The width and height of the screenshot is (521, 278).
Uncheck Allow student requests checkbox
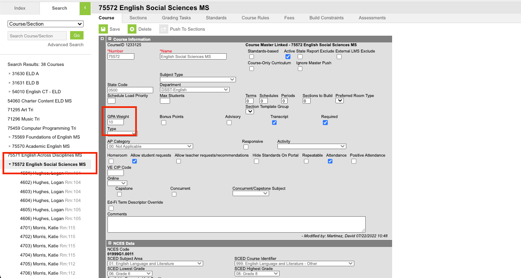coord(134,161)
